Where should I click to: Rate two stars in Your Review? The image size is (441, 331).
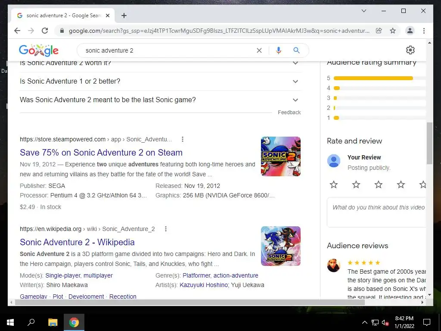point(356,184)
